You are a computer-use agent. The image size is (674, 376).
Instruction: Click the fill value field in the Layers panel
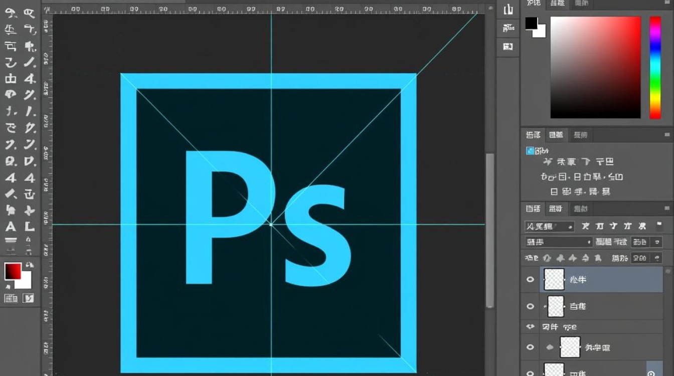pyautogui.click(x=639, y=258)
